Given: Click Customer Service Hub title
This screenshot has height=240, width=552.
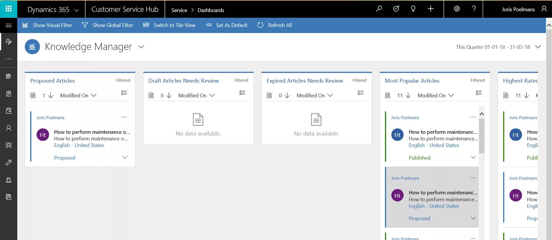Looking at the screenshot, I should (x=125, y=10).
